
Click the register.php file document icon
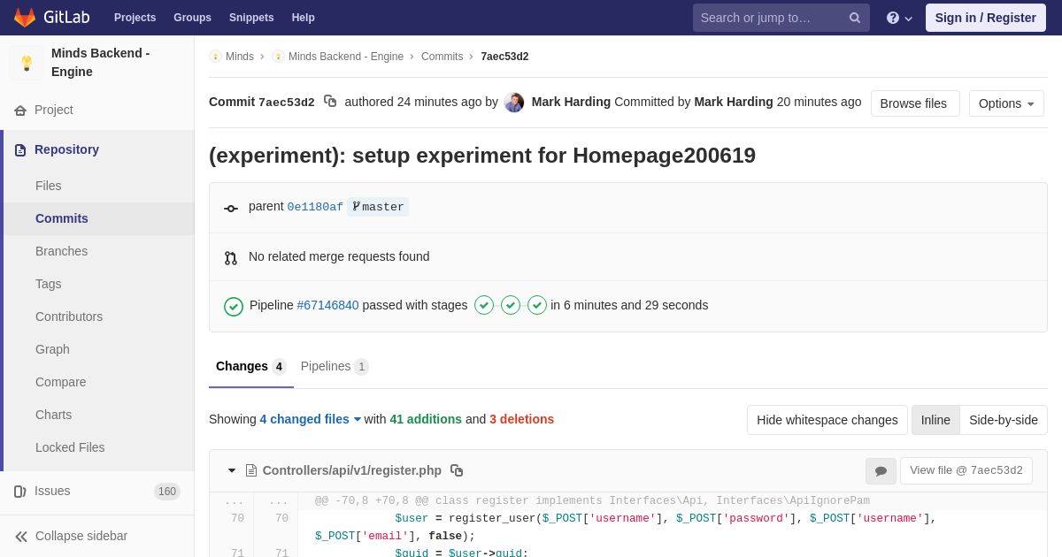pos(251,470)
